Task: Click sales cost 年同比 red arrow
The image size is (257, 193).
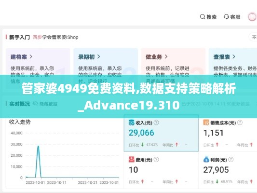Action: coord(251,145)
